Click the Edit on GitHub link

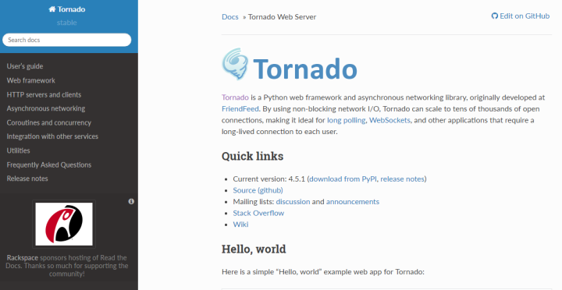click(521, 16)
